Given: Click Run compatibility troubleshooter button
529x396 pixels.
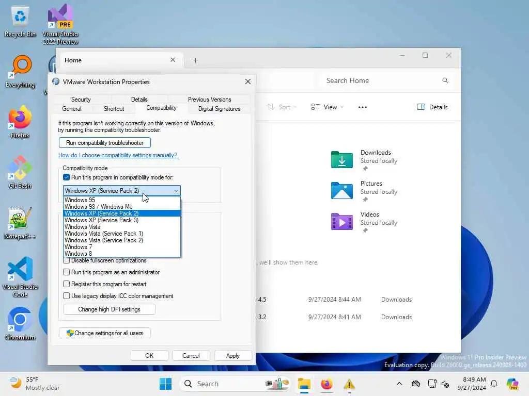Looking at the screenshot, I should click(105, 143).
